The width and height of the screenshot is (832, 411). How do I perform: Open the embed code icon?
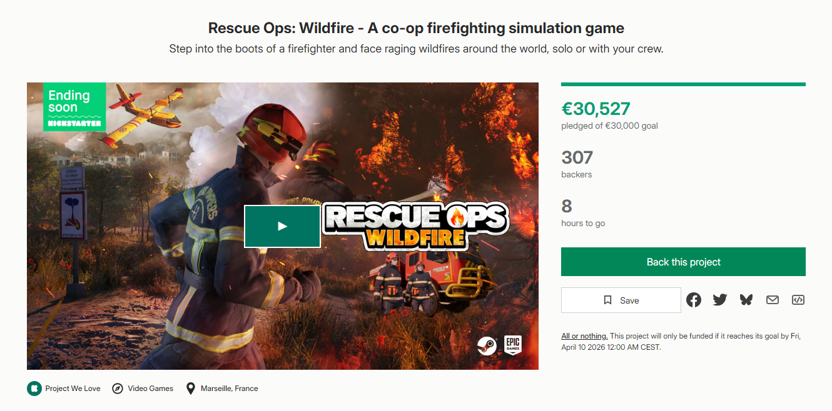[798, 300]
